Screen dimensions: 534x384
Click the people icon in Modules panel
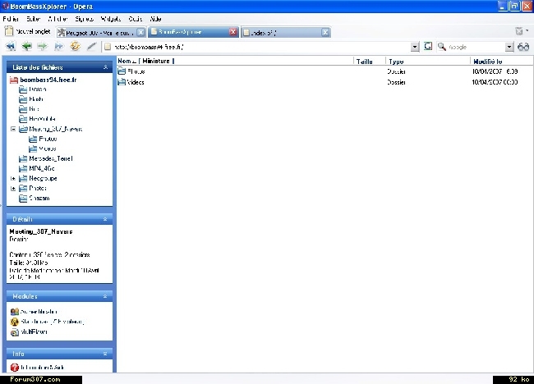pos(14,312)
